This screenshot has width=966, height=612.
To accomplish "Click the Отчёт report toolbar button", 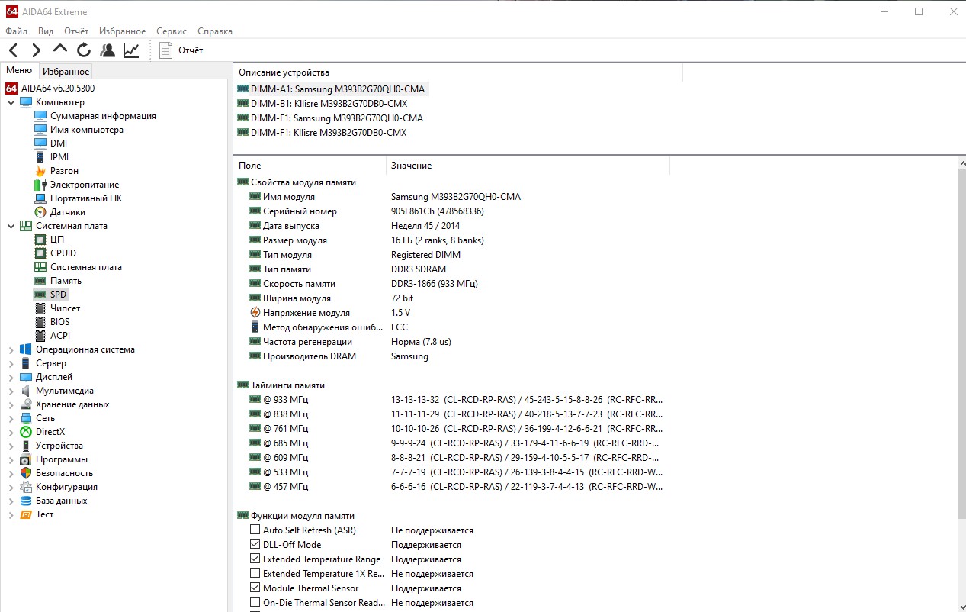I will tap(181, 50).
